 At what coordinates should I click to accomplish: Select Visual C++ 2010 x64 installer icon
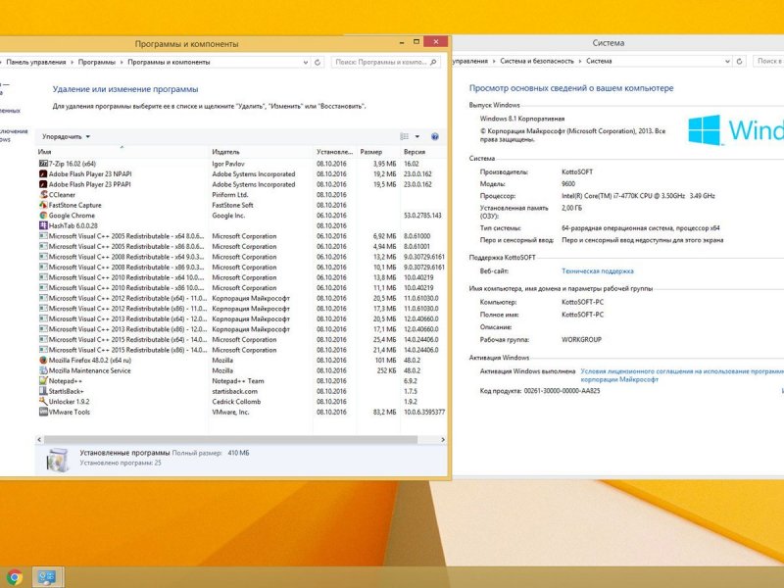(43, 277)
